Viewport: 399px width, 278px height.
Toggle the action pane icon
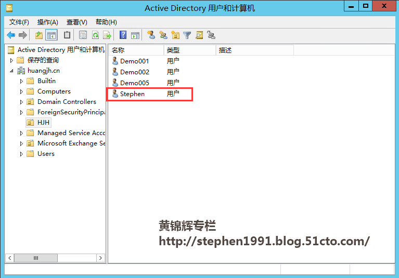click(135, 35)
